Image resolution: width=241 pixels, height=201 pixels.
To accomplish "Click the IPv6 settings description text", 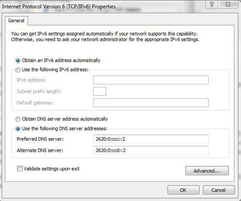I will point(105,37).
